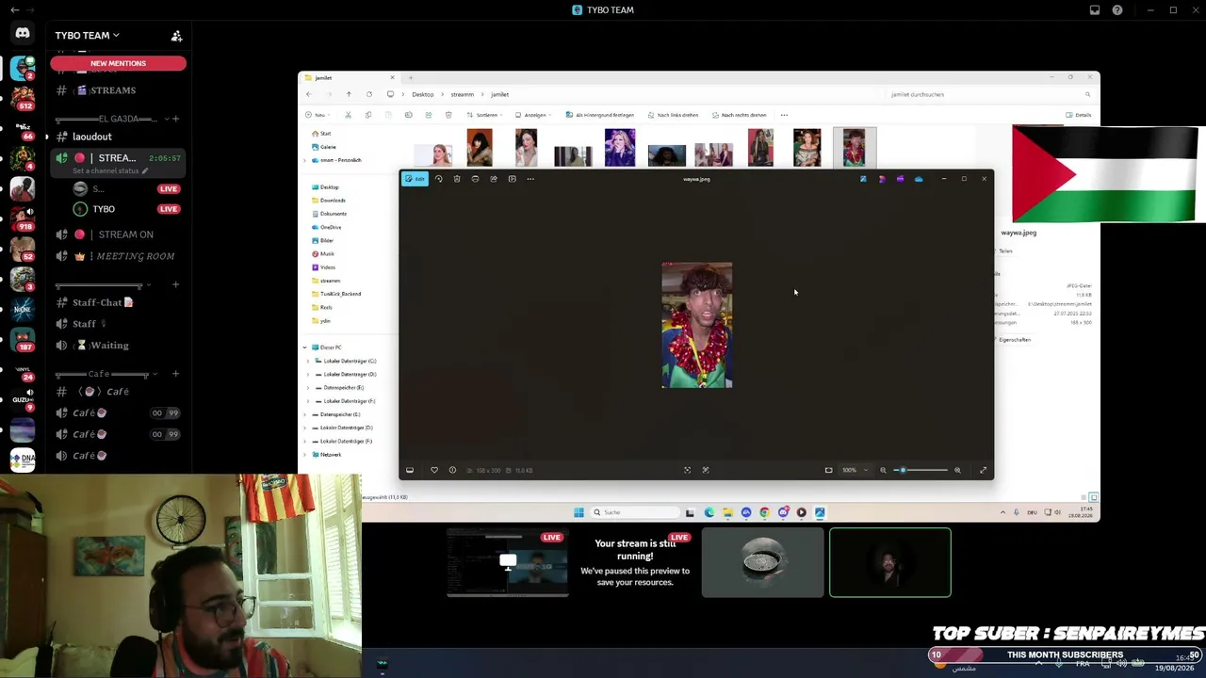This screenshot has width=1206, height=678.
Task: Expand the Netzwerk tree node
Action: tap(305, 455)
